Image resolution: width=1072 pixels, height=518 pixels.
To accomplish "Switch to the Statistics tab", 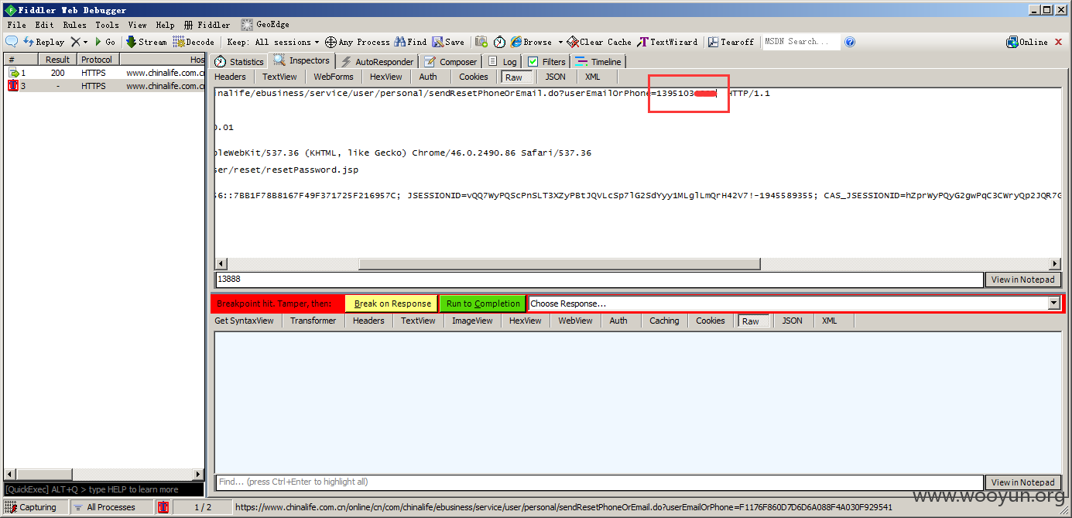I will tap(239, 62).
